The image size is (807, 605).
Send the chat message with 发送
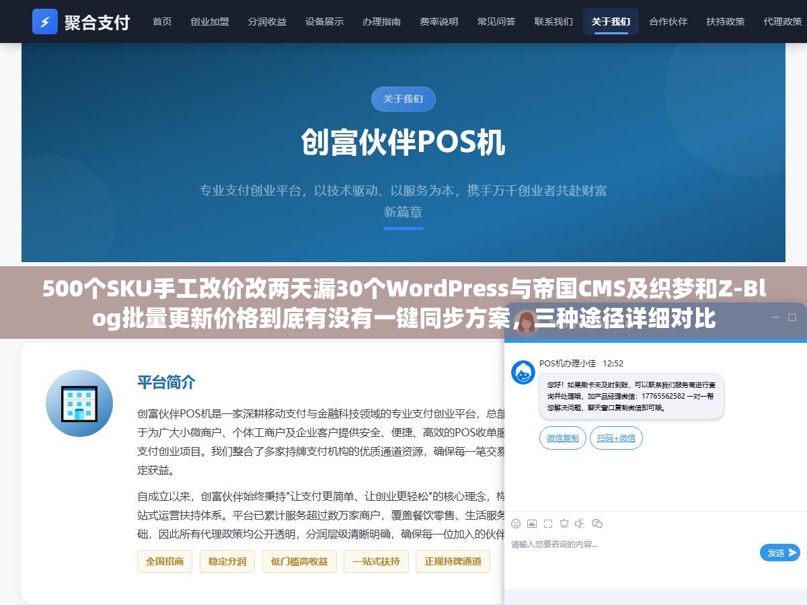pos(780,553)
